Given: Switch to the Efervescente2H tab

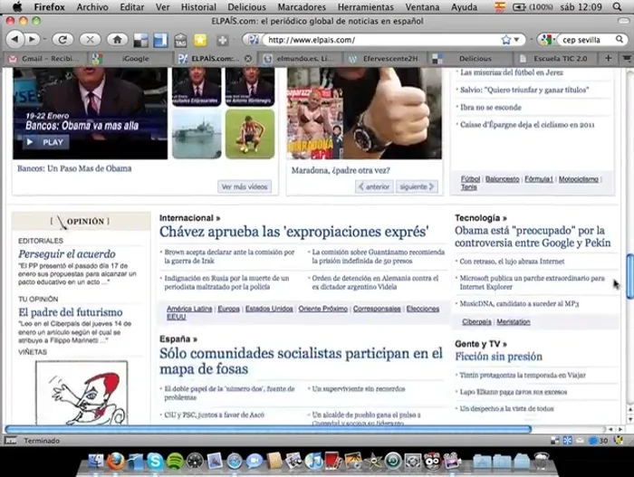Looking at the screenshot, I should [x=384, y=59].
